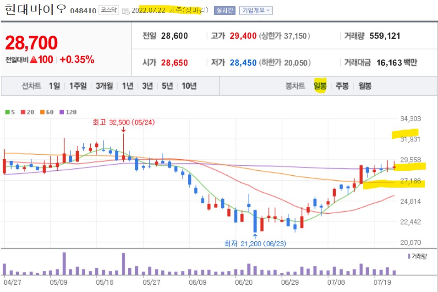Click the 시가 28,650 value
This screenshot has width=438, height=292.
(174, 63)
